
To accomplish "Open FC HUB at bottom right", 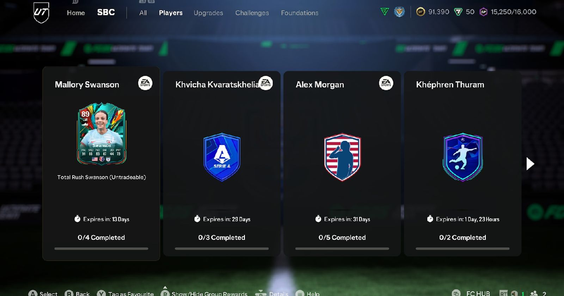I will coord(471,293).
